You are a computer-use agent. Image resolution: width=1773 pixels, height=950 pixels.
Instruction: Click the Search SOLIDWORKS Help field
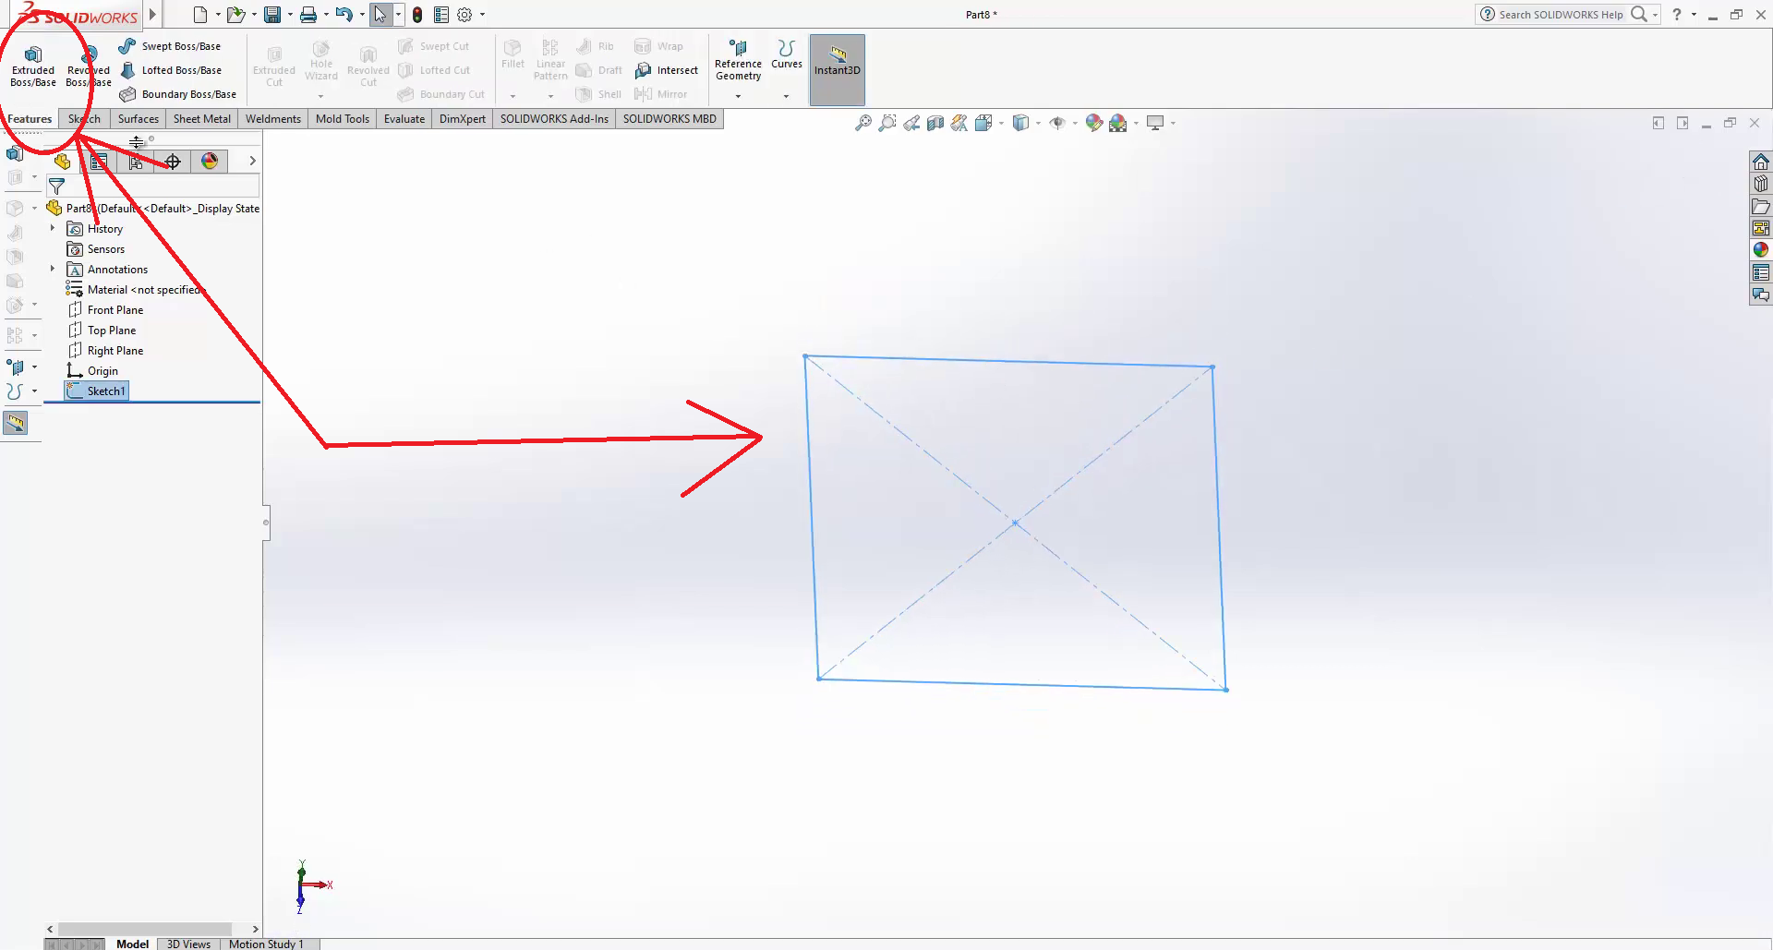coord(1560,15)
